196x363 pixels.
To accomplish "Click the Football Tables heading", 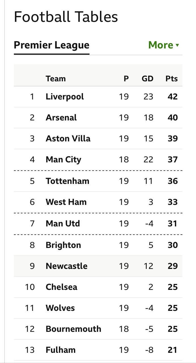I will 66,17.
